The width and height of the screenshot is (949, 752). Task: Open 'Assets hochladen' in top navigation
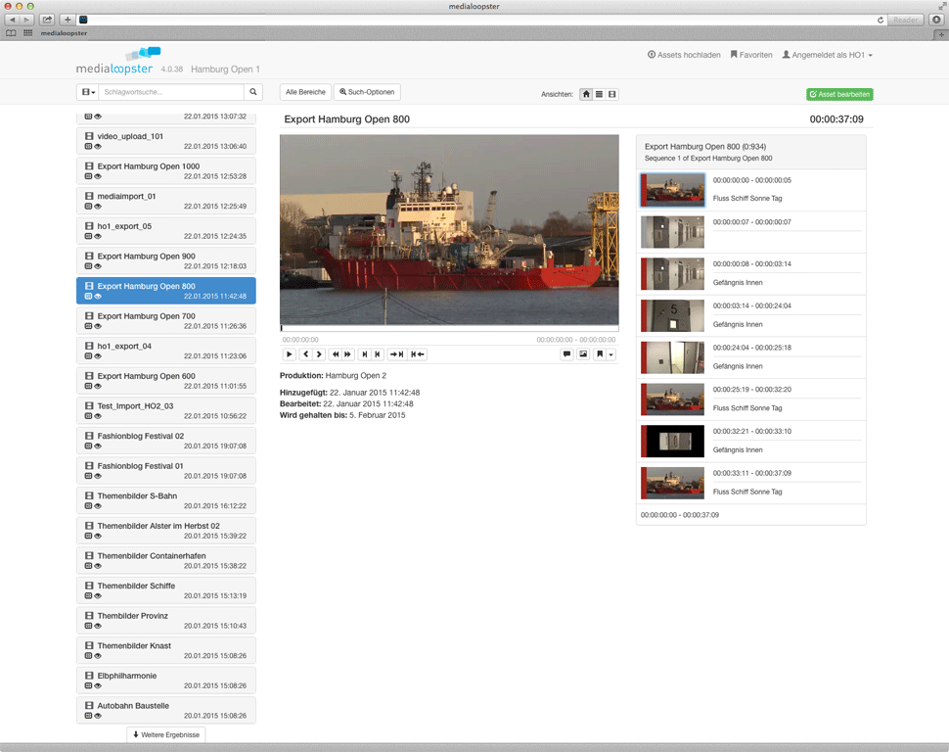pos(684,56)
